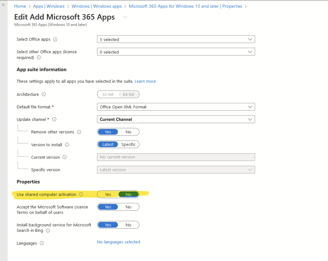Open the Update channel dropdown

pos(176,120)
